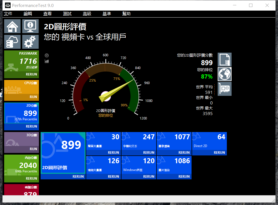278x205 pixels.
Task: Go to the Home dashboard icon
Action: coord(13,26)
